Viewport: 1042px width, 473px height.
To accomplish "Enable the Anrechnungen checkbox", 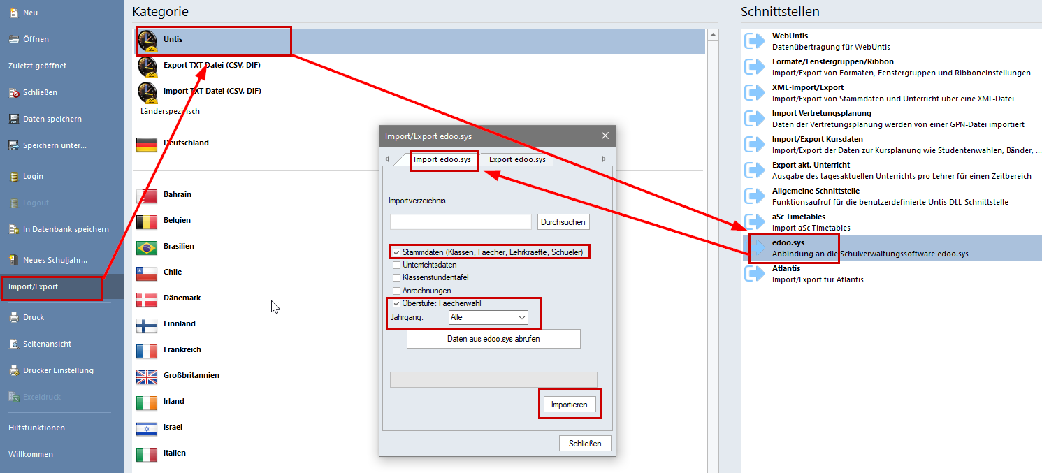I will (x=397, y=290).
